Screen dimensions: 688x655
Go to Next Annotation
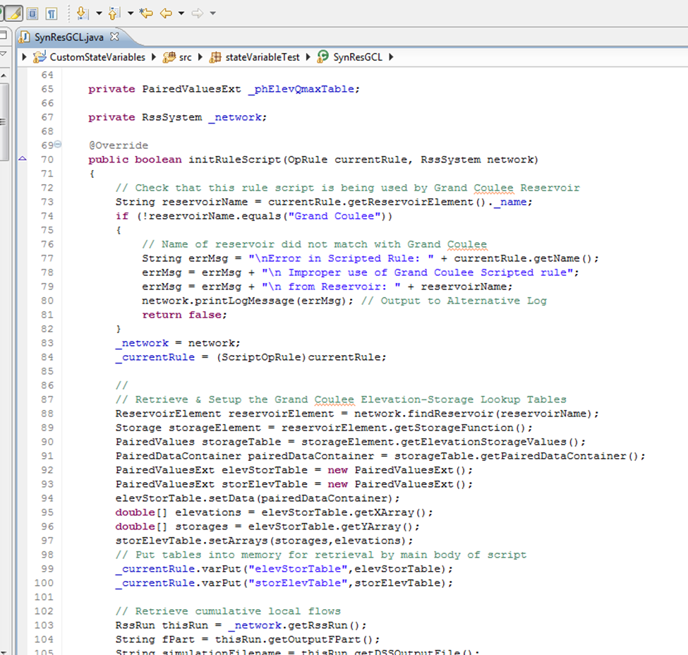pos(82,13)
